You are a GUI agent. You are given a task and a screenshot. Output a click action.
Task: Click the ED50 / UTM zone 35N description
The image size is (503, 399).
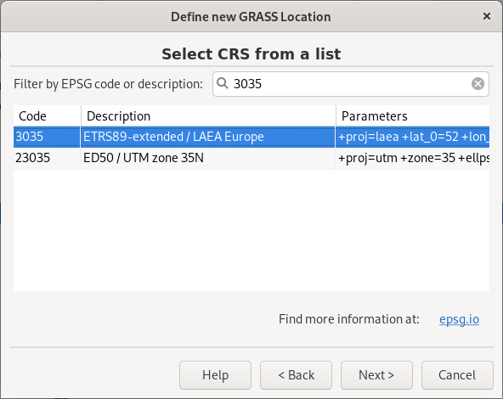click(x=144, y=158)
